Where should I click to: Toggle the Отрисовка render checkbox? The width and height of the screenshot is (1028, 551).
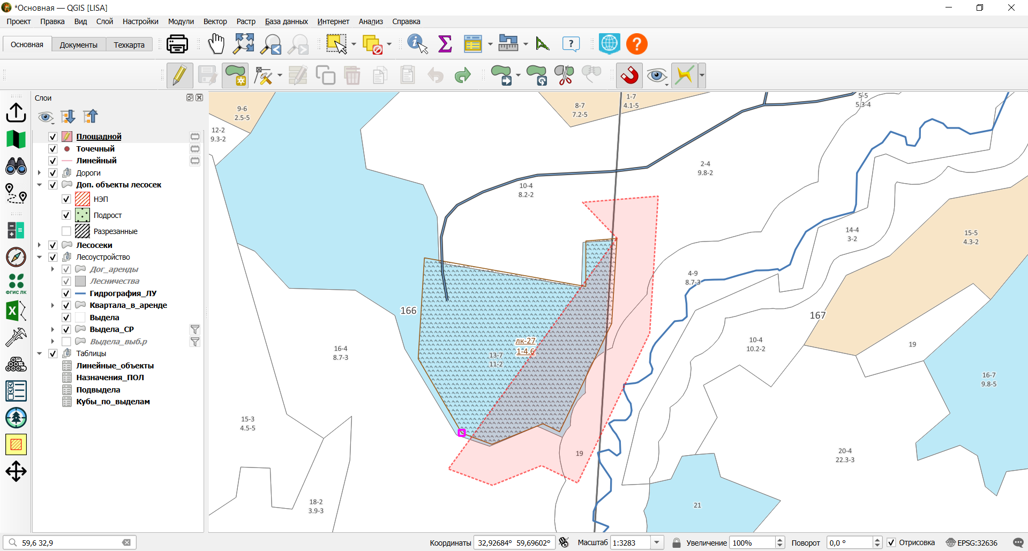click(891, 542)
